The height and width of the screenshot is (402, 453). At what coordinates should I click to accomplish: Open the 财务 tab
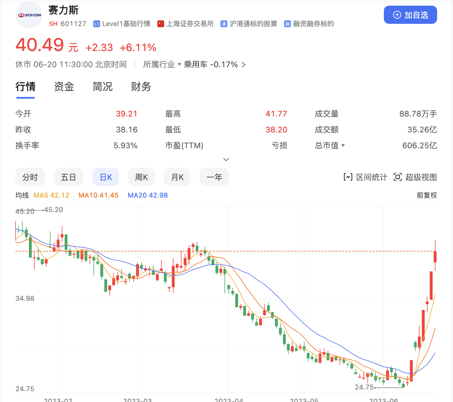click(141, 87)
